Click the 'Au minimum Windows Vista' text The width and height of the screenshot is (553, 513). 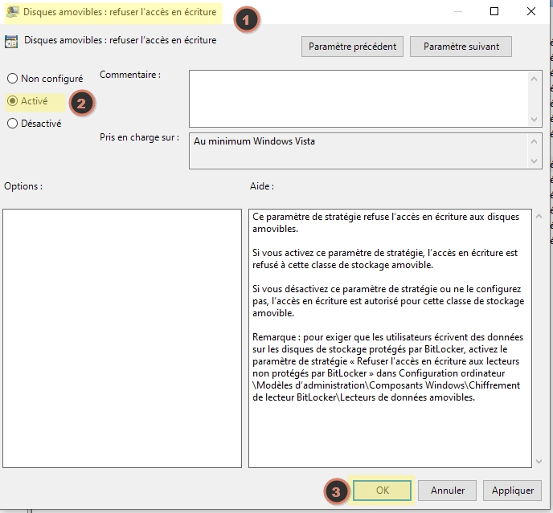coord(254,141)
